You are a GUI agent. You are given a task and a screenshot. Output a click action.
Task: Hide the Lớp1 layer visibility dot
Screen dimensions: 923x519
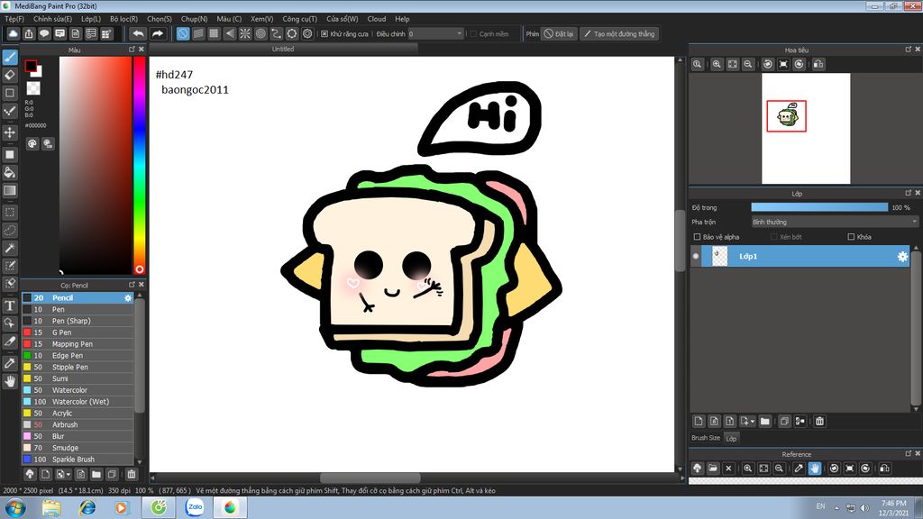[696, 257]
